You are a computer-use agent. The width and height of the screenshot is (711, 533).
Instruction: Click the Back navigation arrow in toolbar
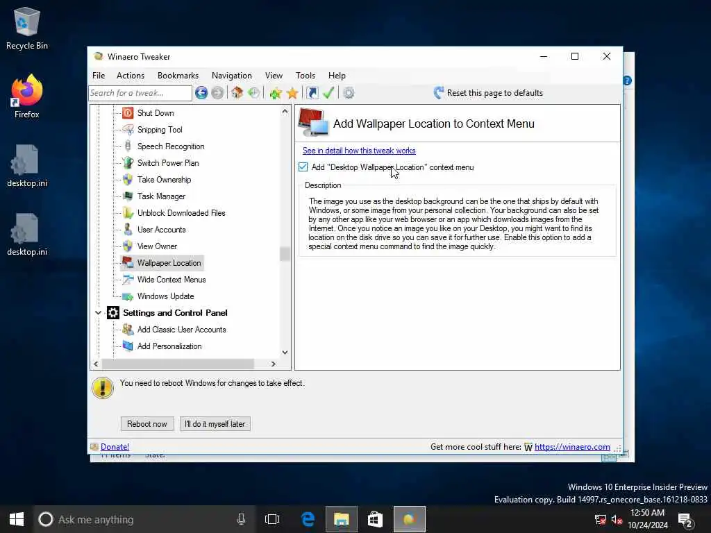click(x=201, y=93)
